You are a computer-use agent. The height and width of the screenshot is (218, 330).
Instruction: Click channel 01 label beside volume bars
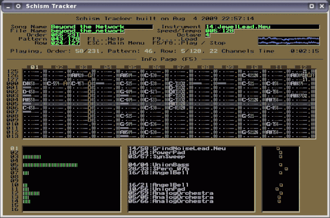pos(15,148)
